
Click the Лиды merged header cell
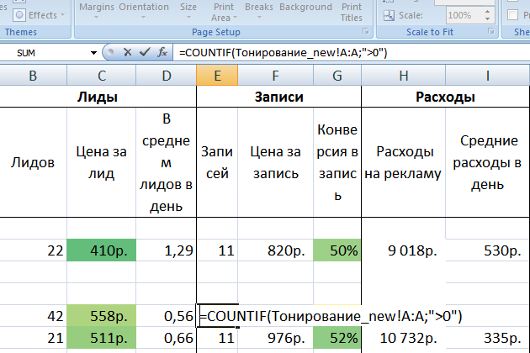click(x=98, y=97)
